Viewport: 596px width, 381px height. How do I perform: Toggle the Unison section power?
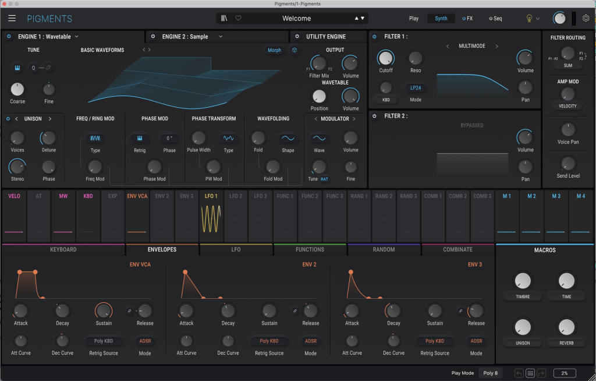point(8,119)
